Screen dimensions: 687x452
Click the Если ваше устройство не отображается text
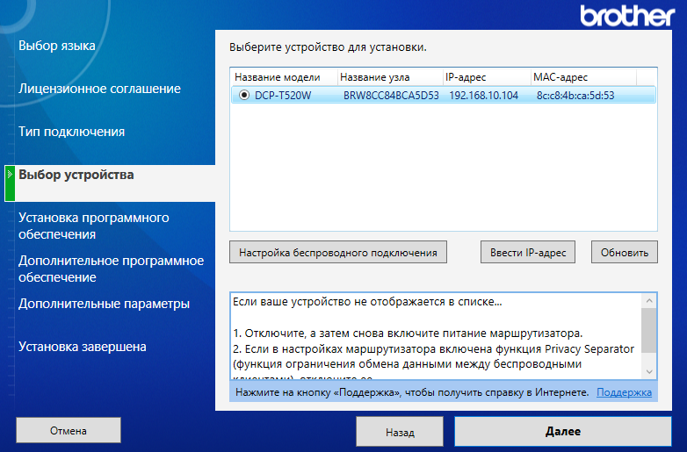coord(367,301)
